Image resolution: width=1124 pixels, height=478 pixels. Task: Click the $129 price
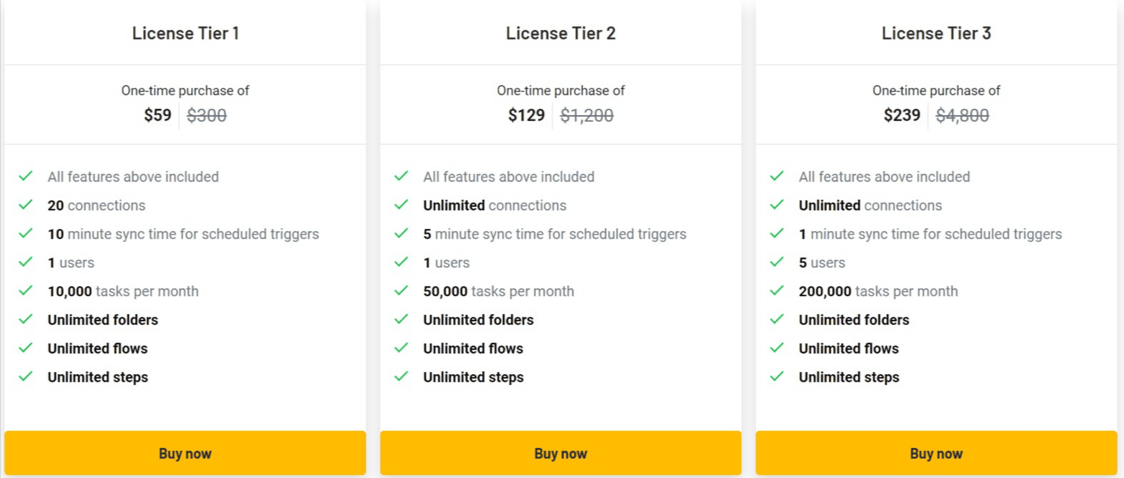(526, 115)
